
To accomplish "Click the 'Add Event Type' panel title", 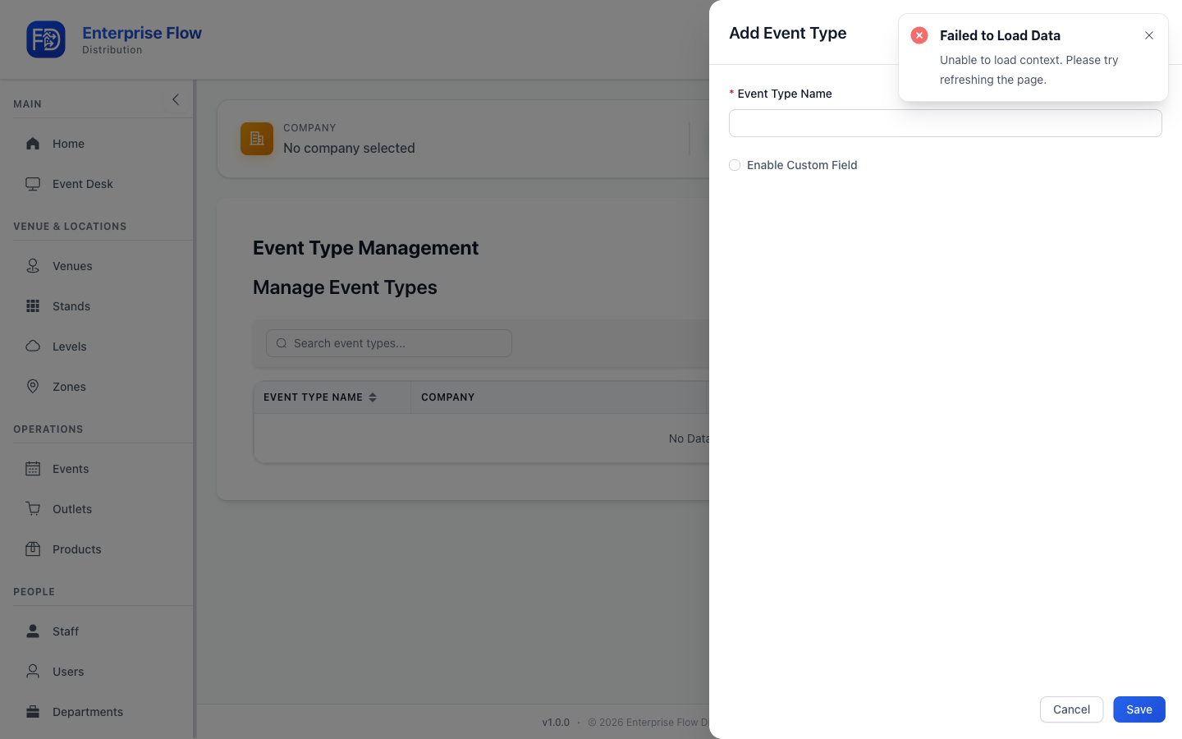I will [x=788, y=33].
